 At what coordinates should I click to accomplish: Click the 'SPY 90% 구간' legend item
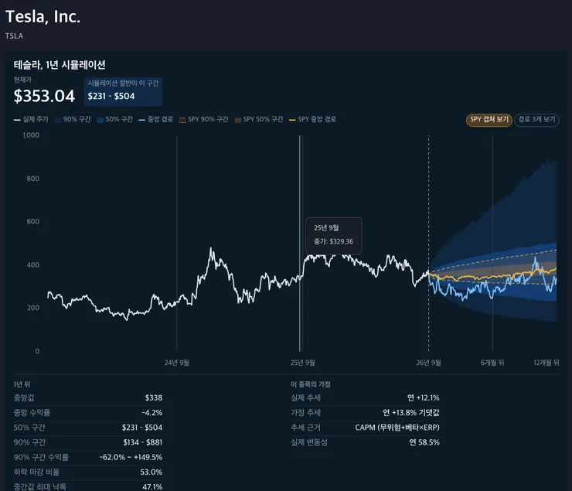pyautogui.click(x=203, y=119)
